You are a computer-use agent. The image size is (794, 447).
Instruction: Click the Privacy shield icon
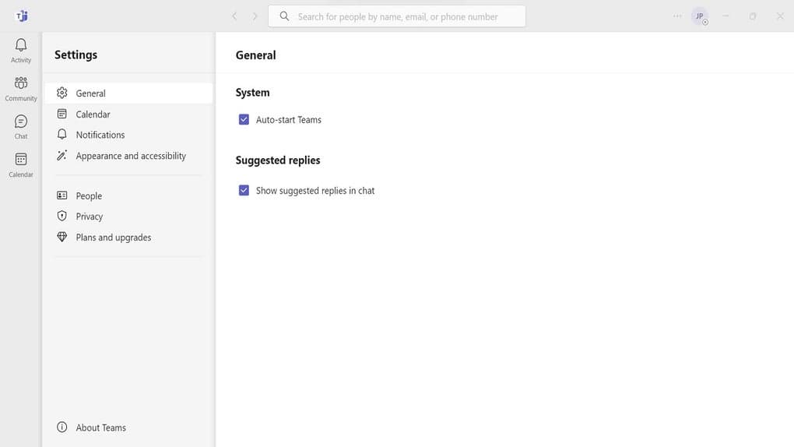pos(61,216)
